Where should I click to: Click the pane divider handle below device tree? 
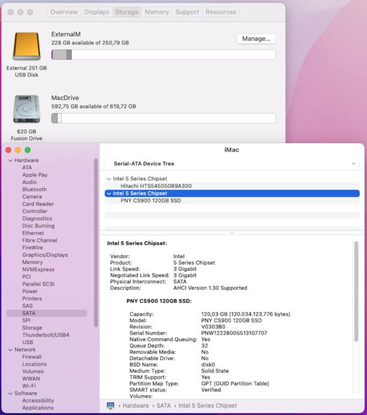point(232,233)
